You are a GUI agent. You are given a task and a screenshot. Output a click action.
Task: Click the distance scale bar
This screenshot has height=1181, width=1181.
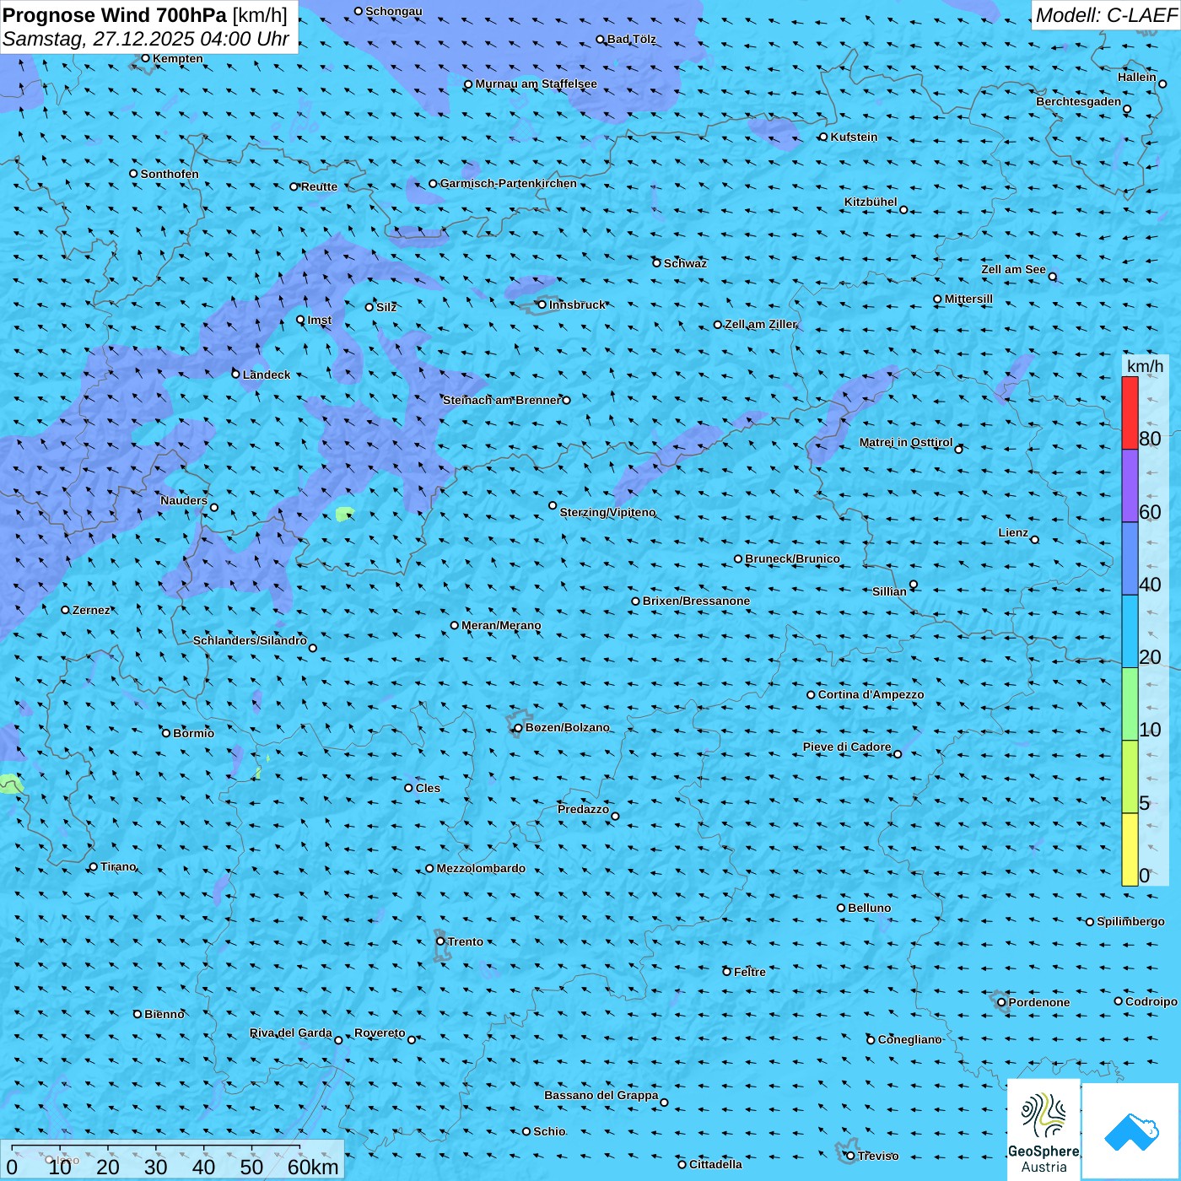[x=156, y=1146]
